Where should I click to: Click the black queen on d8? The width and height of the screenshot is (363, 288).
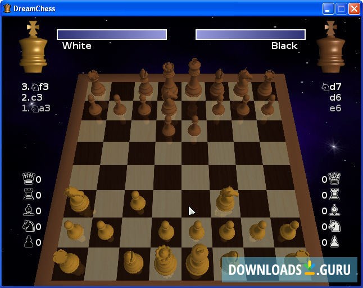pos(169,78)
